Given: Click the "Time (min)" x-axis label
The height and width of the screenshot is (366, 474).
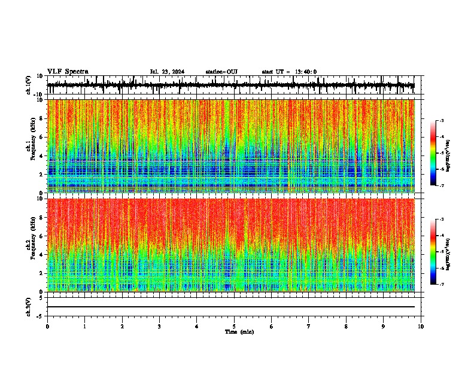Looking at the screenshot, I should pos(239,332).
